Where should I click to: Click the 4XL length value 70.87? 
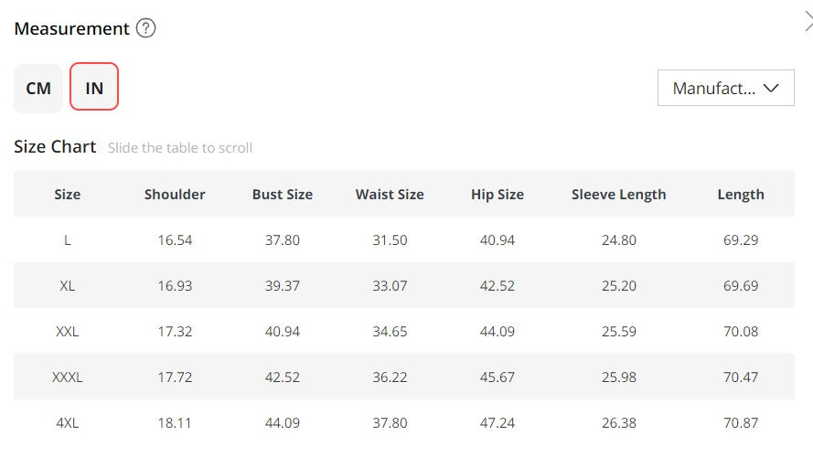[741, 423]
